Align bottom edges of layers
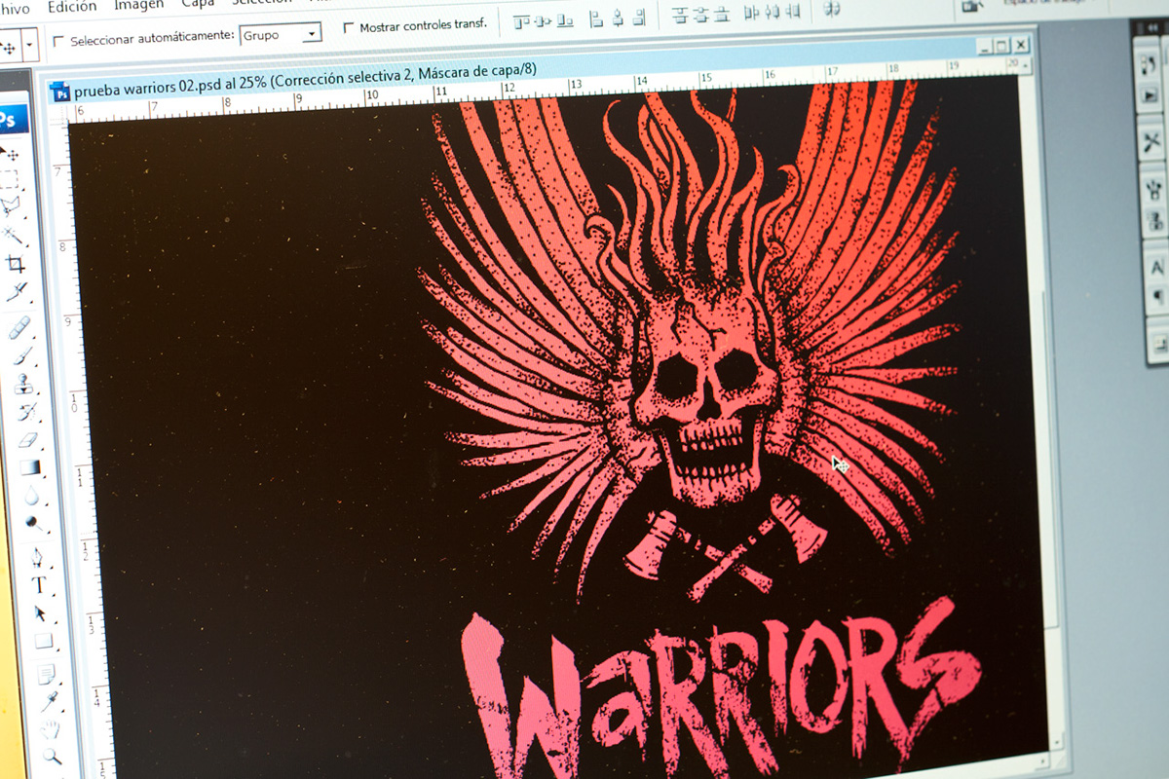This screenshot has height=779, width=1169. pos(567,19)
